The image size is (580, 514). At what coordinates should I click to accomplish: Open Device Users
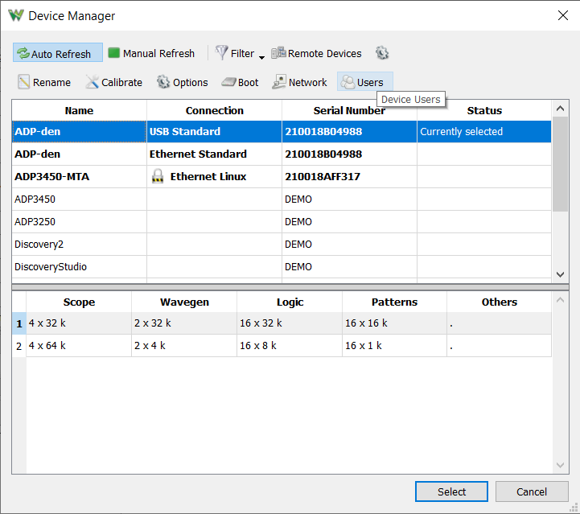[x=364, y=82]
